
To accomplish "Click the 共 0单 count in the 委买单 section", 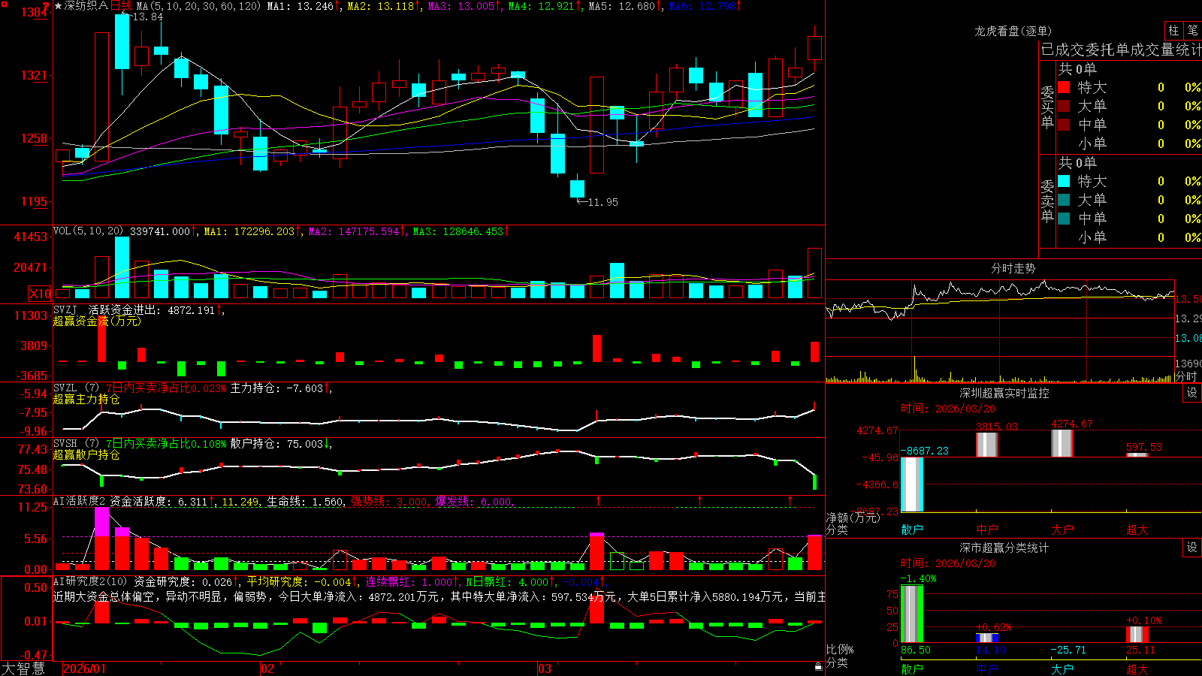I will click(x=1077, y=69).
